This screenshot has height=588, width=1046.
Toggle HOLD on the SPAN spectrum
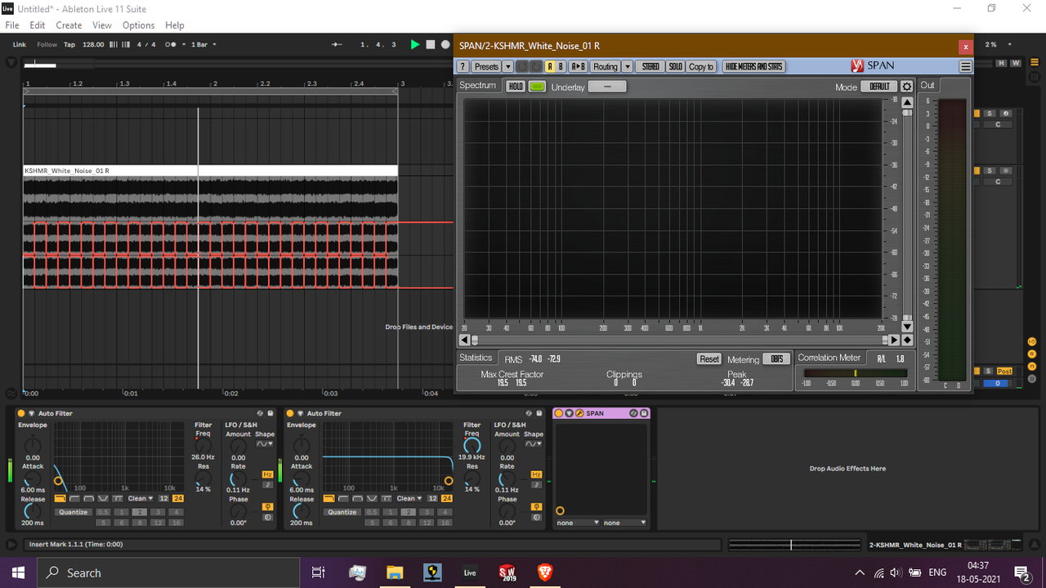(x=515, y=86)
